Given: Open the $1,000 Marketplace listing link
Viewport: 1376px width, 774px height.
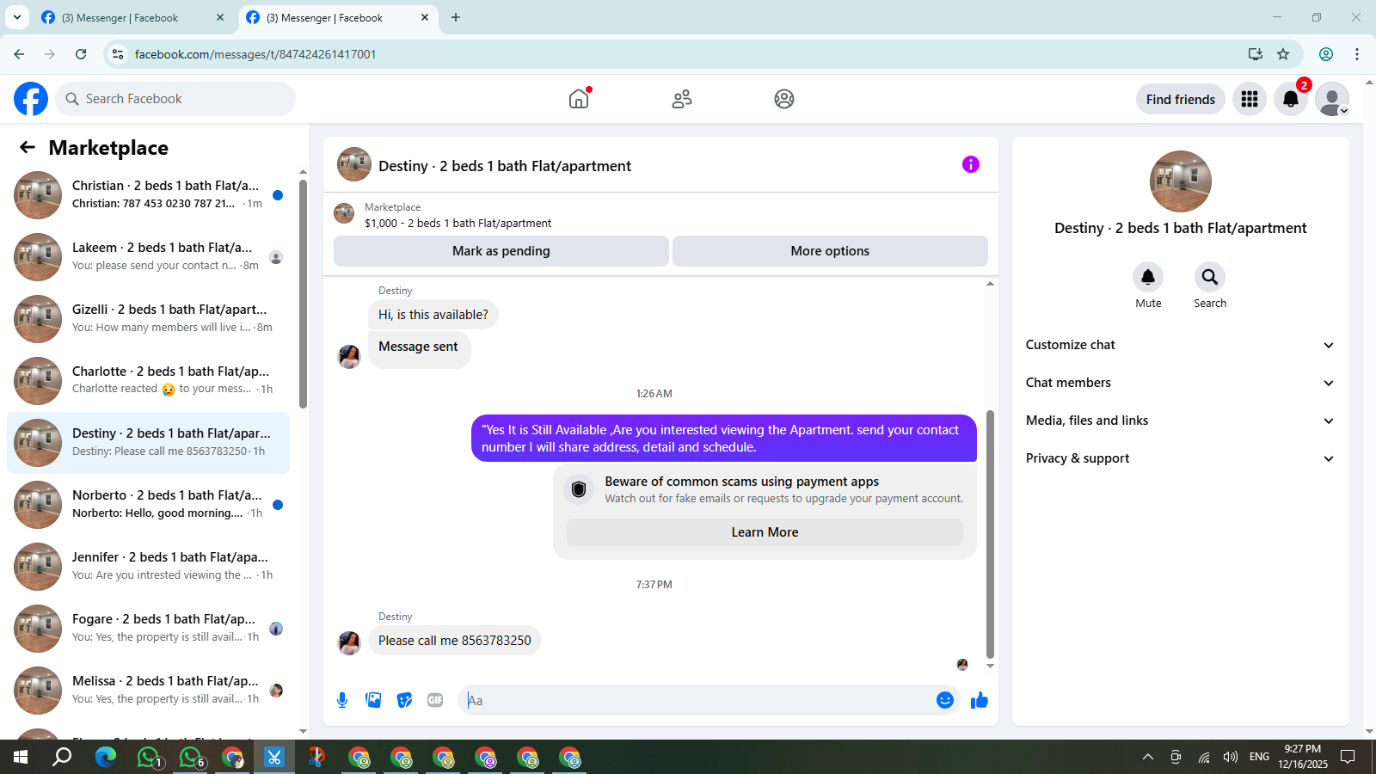Looking at the screenshot, I should tap(458, 223).
